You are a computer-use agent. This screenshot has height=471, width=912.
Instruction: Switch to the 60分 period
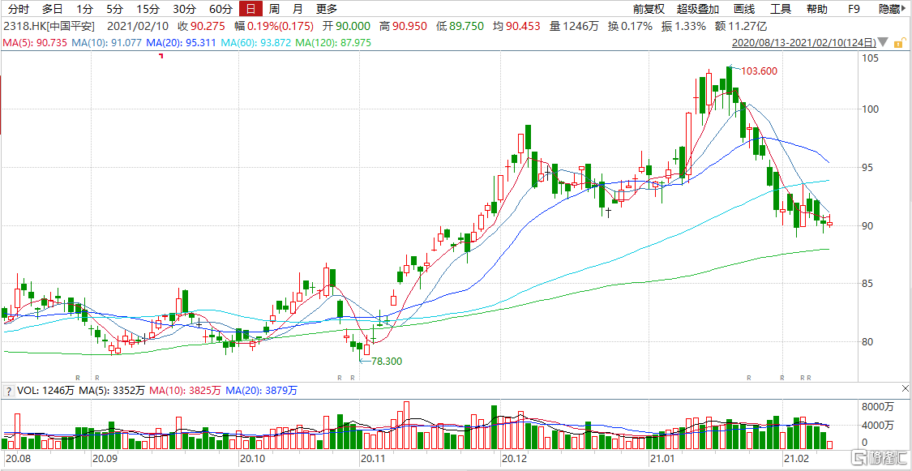point(220,9)
